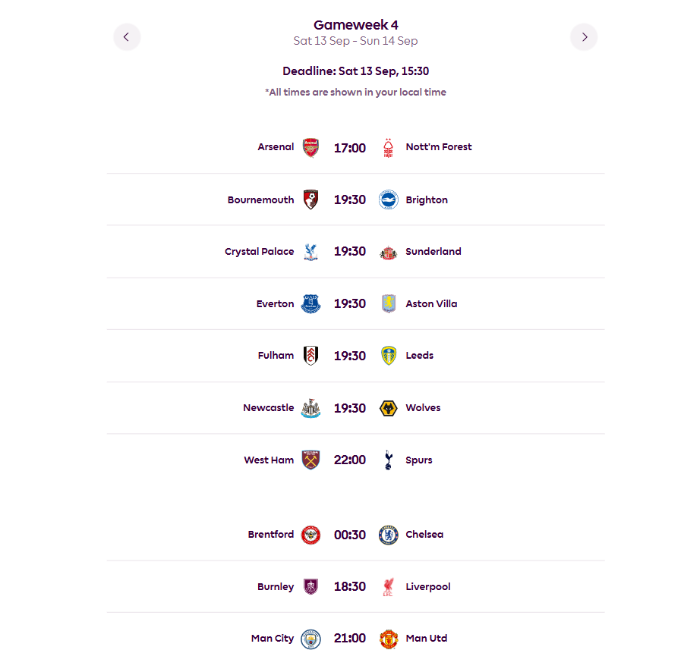Click the Man City crest
Screen dimensions: 684x672
coord(310,639)
